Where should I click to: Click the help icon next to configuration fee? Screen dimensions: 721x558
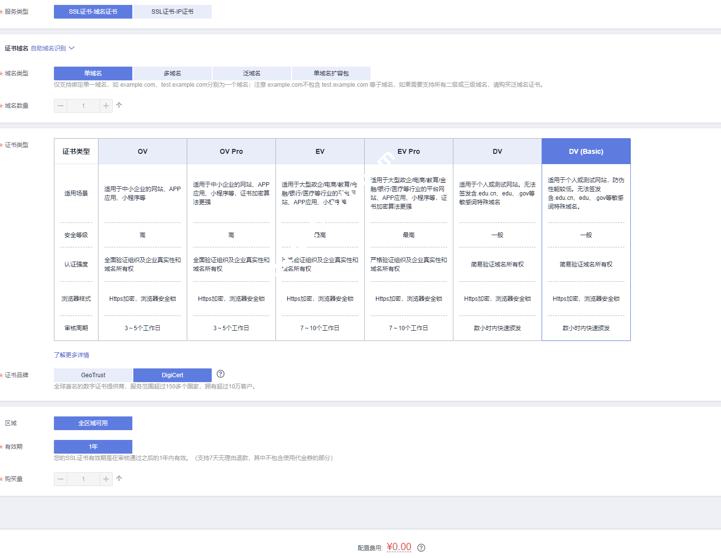point(421,548)
